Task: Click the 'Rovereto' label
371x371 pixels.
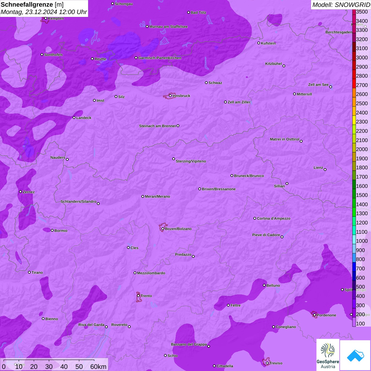Action: point(119,325)
